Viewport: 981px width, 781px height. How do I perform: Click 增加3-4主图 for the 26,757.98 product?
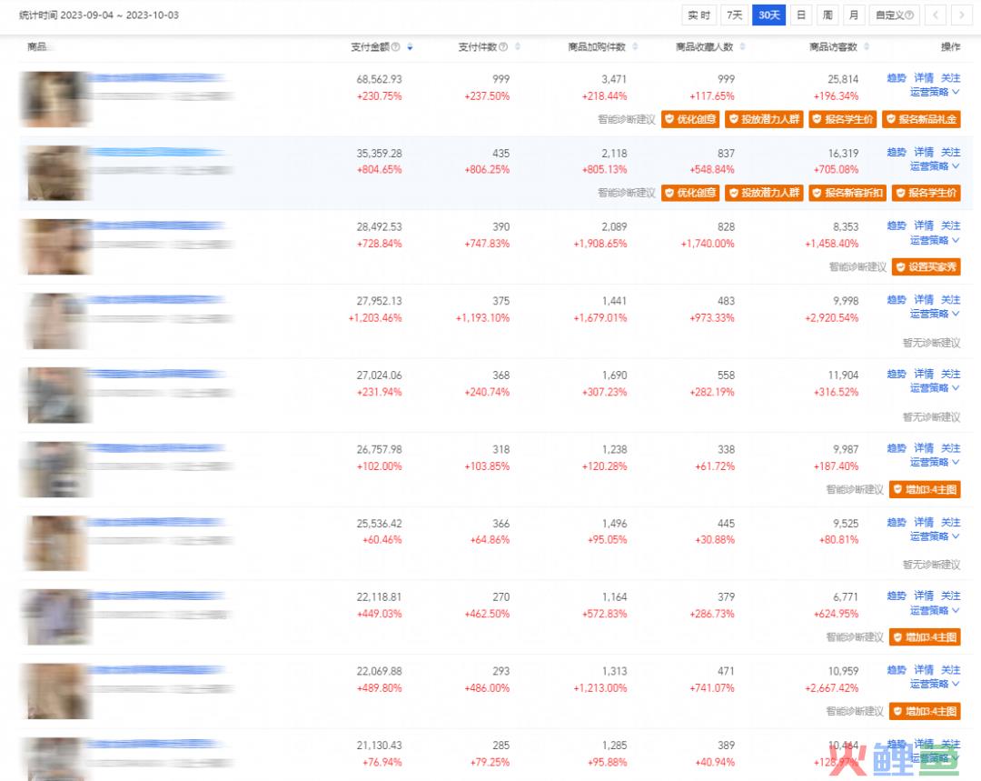tap(925, 489)
